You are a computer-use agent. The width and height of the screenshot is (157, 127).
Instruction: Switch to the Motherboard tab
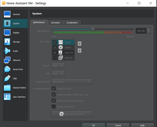tap(39, 22)
